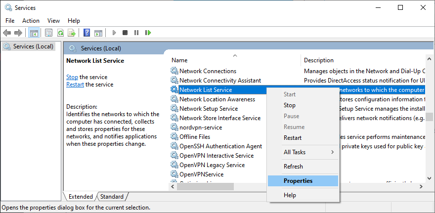Switch to the Standard tab
Viewport: 435px width, 213px height.
click(x=112, y=197)
